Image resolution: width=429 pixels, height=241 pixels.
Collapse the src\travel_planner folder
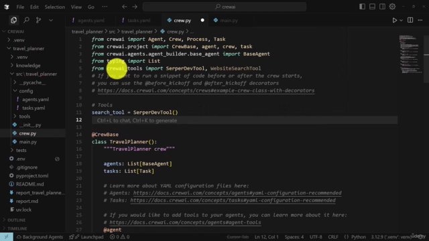36,74
